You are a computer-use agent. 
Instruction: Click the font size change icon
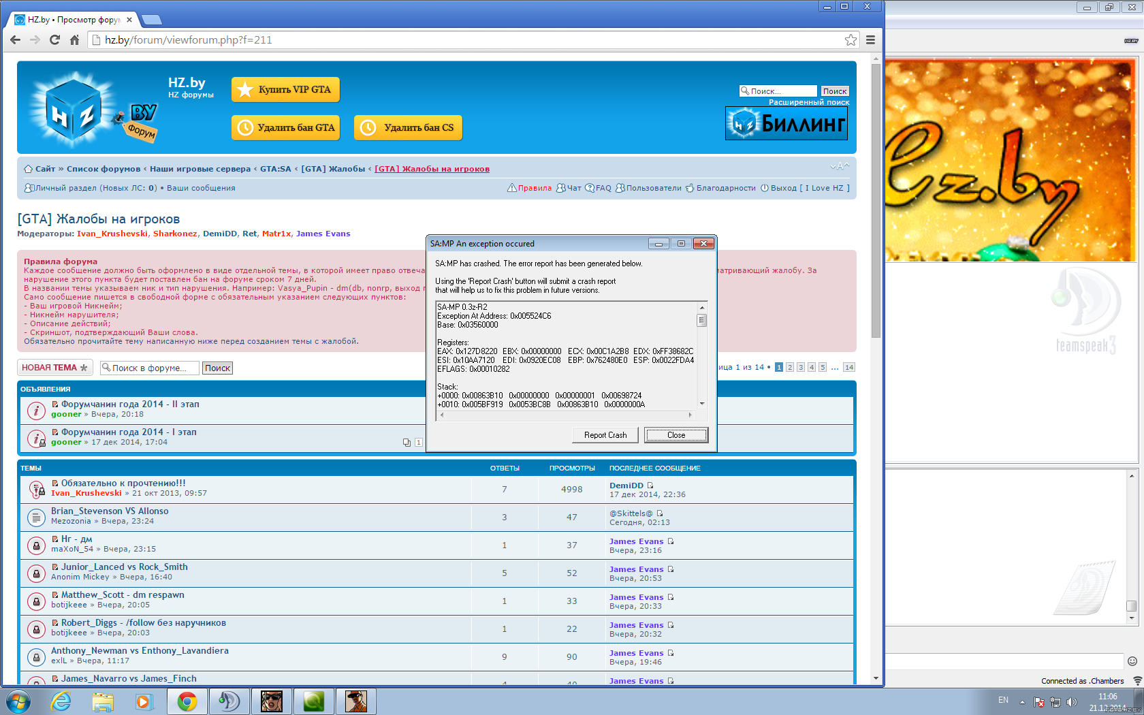[x=840, y=166]
